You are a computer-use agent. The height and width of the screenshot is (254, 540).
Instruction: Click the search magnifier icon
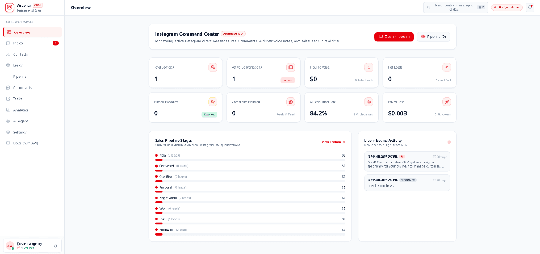(x=429, y=7)
